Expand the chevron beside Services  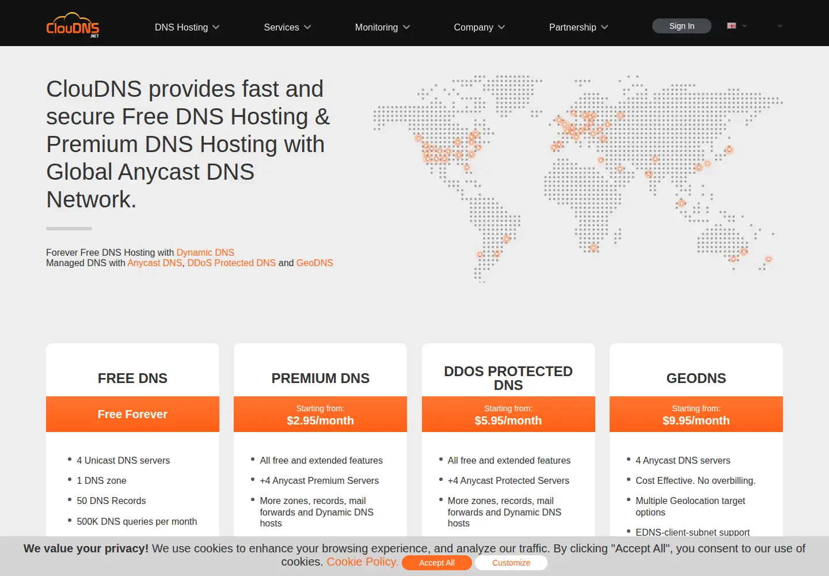(307, 27)
